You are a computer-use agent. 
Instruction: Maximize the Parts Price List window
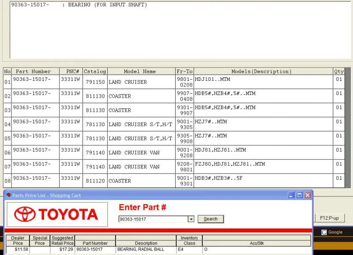point(299,195)
